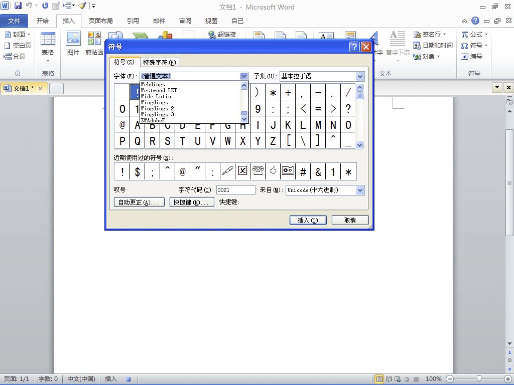Choose Wingdings 3 from the font list
The image size is (514, 385).
(190, 114)
